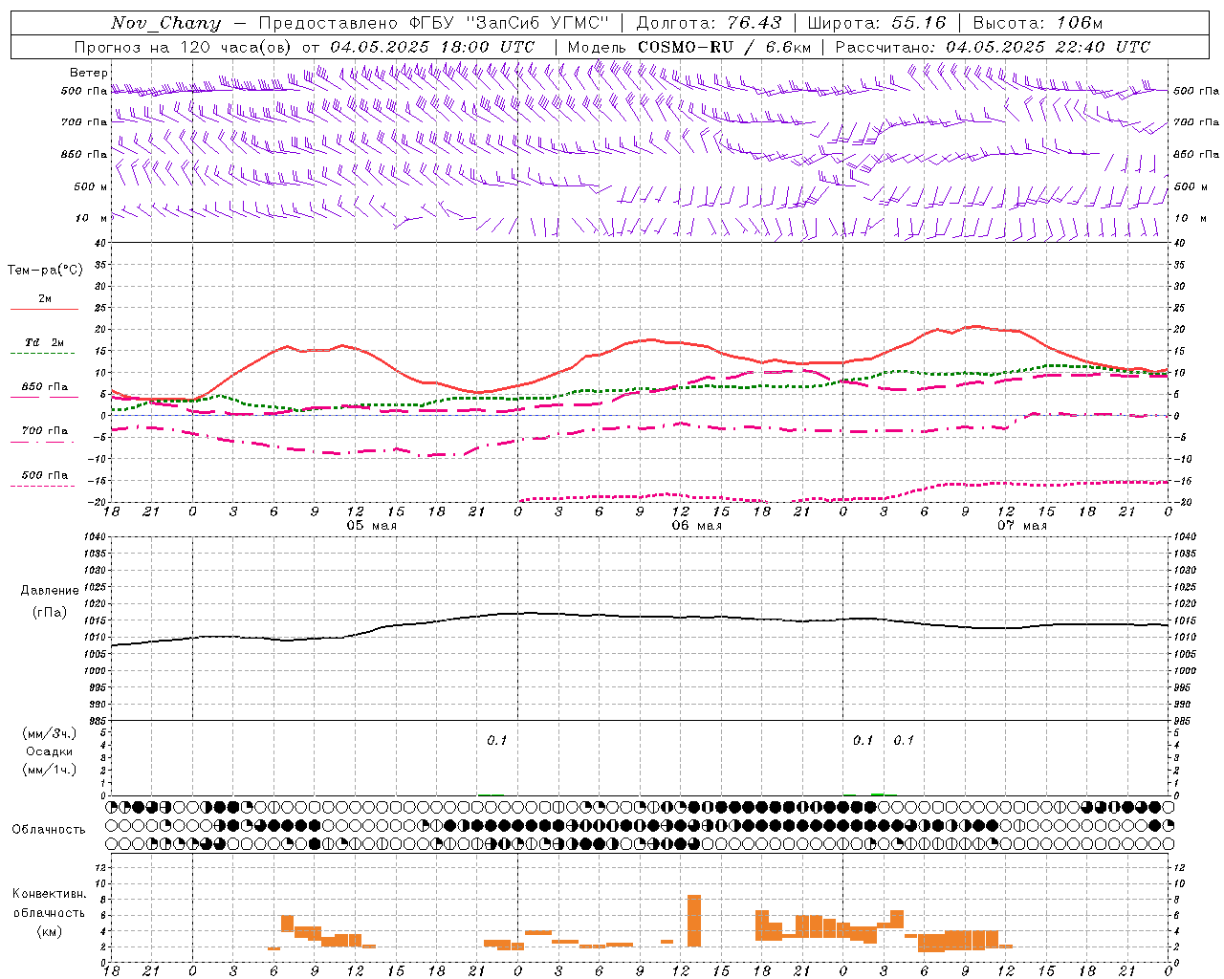The width and height of the screenshot is (1224, 979).
Task: Click the 05 мая date label
Action: 371,526
